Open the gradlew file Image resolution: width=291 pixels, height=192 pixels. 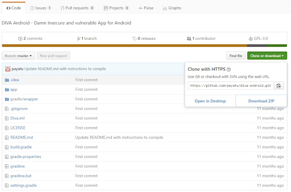click(x=17, y=166)
